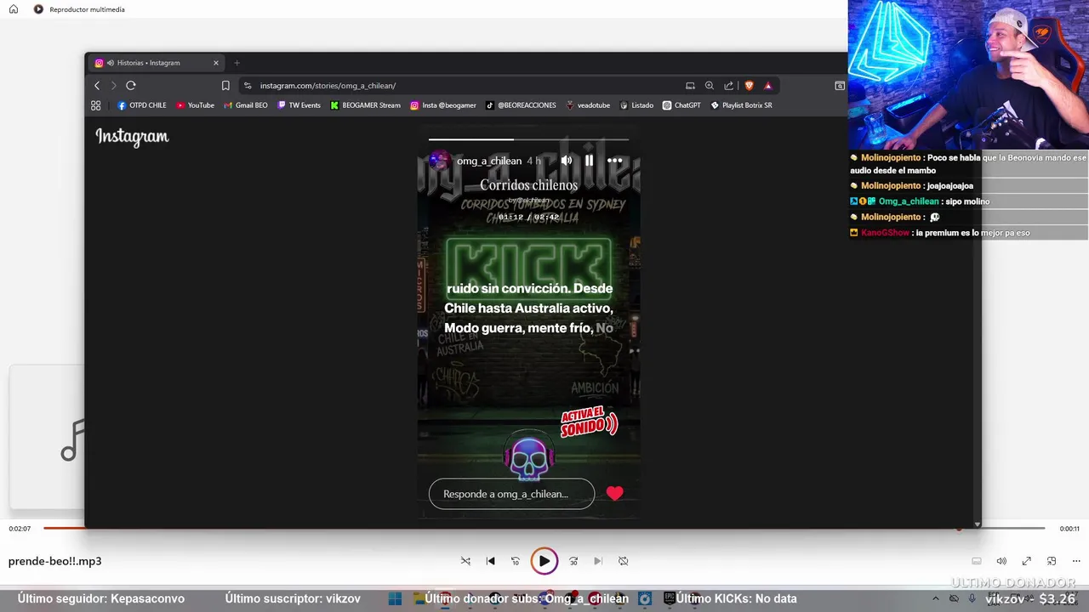This screenshot has width=1089, height=612.
Task: Click the media player home icon
Action: point(14,9)
